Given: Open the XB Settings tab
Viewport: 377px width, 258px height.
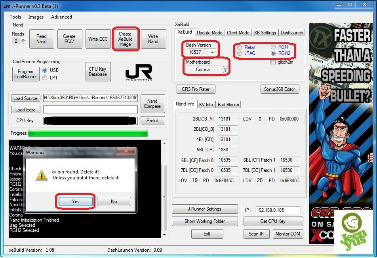Looking at the screenshot, I should tap(265, 33).
